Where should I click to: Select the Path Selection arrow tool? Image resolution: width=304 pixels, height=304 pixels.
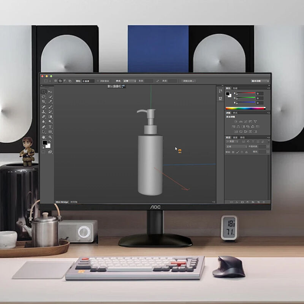(x=43, y=132)
